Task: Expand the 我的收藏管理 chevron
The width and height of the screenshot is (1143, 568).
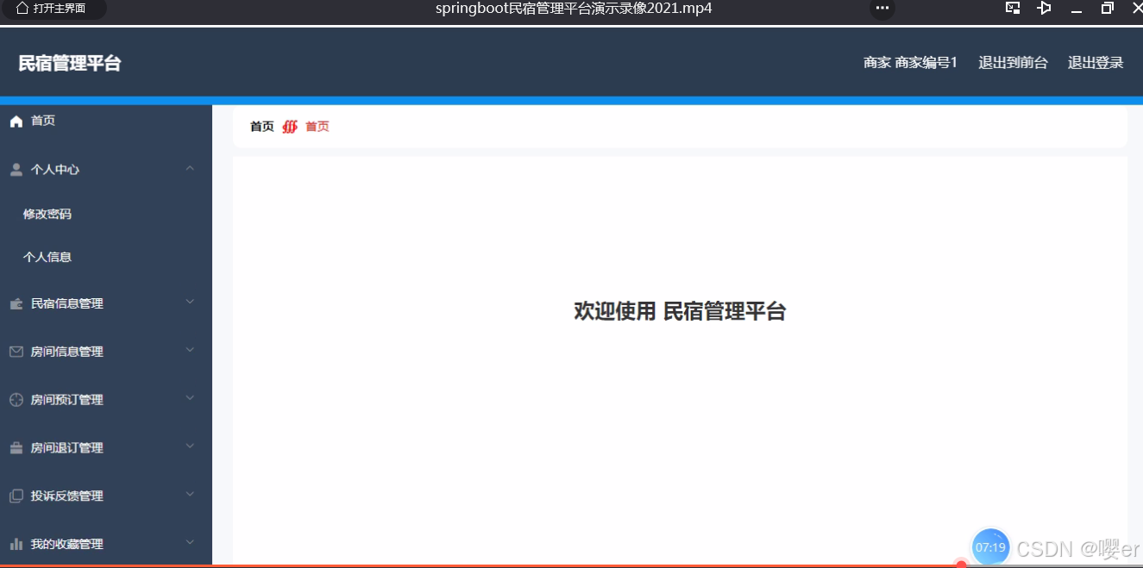Action: [190, 543]
